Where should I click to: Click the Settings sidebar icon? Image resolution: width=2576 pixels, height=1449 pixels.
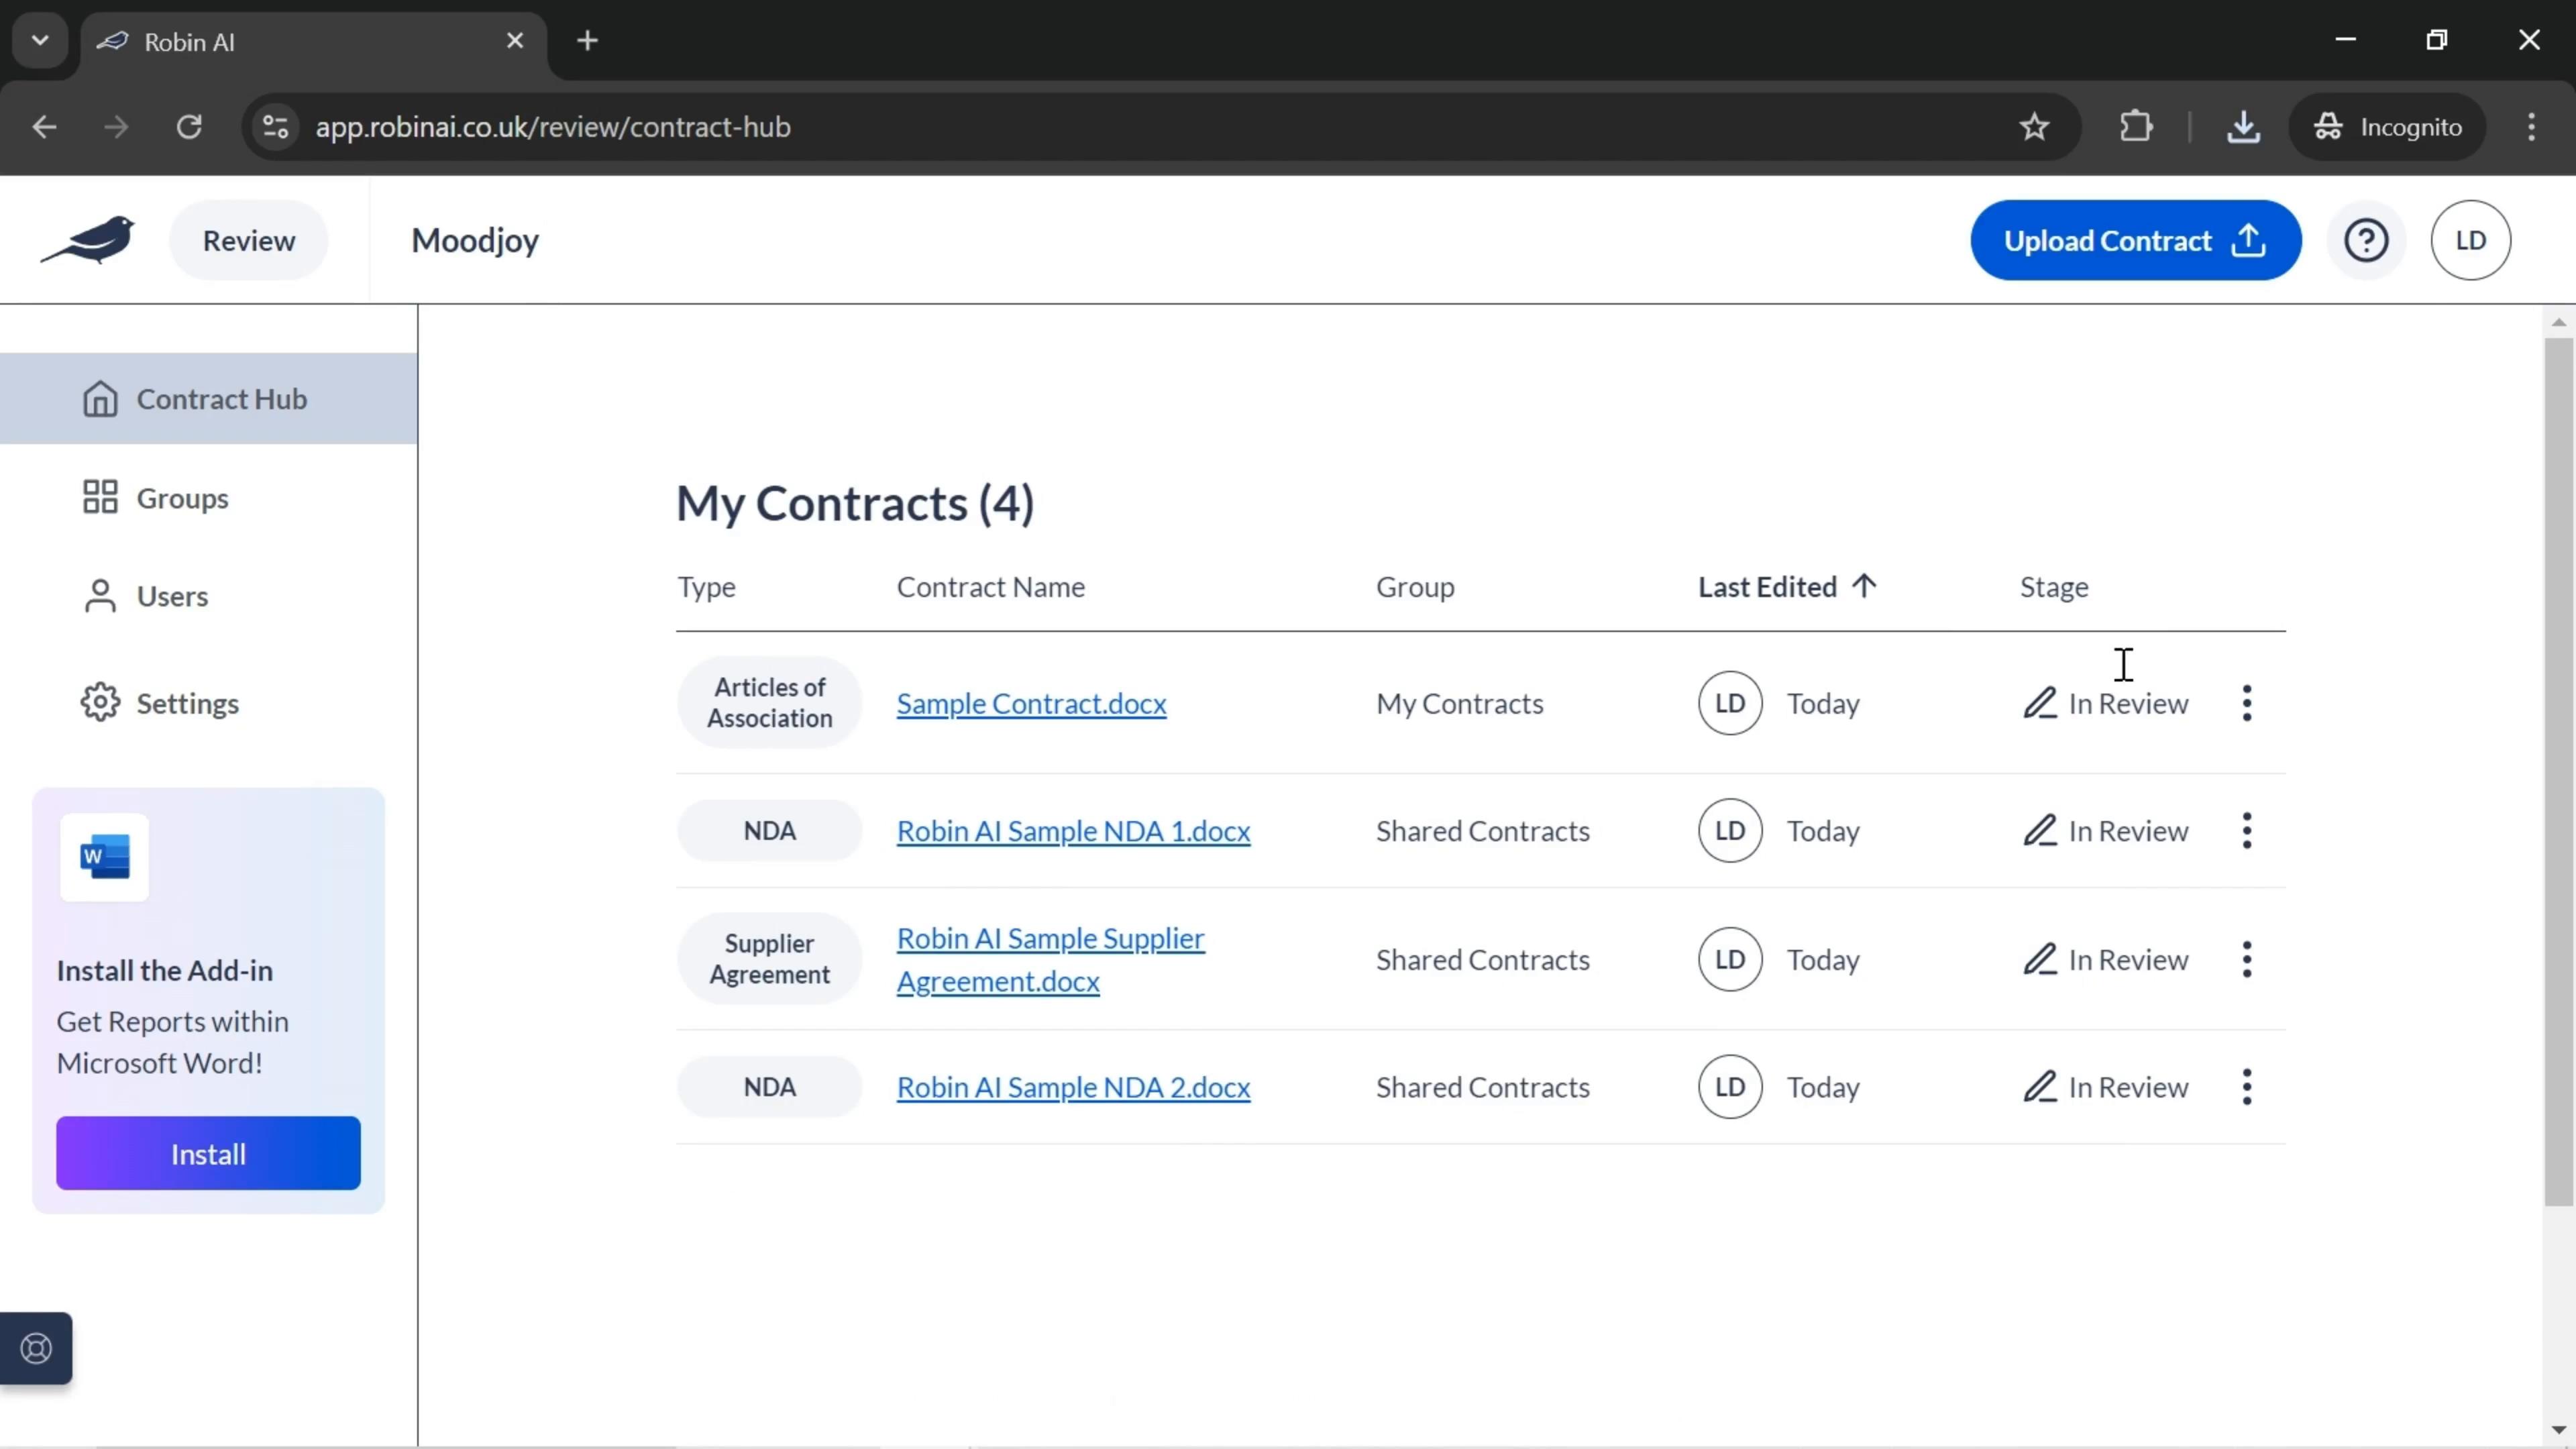(x=99, y=702)
